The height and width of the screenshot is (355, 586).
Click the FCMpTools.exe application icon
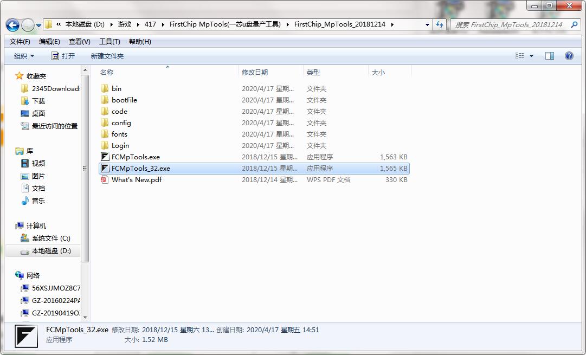tap(105, 157)
